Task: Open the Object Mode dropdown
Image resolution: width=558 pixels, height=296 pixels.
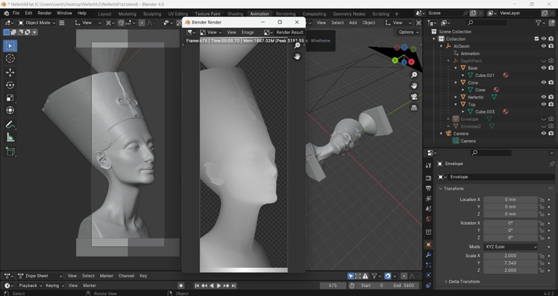Action: (x=37, y=23)
